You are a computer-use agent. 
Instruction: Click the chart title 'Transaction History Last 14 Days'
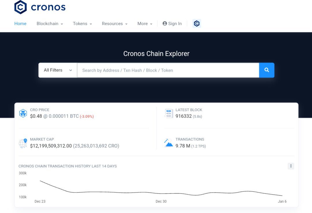(x=68, y=166)
